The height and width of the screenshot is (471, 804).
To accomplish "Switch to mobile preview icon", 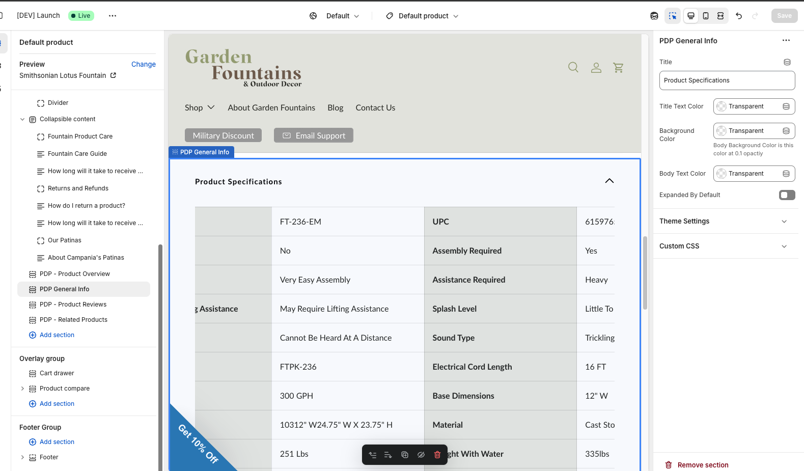I will (x=706, y=16).
